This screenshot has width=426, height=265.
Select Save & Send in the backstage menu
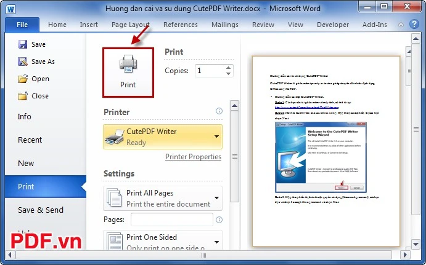click(x=41, y=210)
